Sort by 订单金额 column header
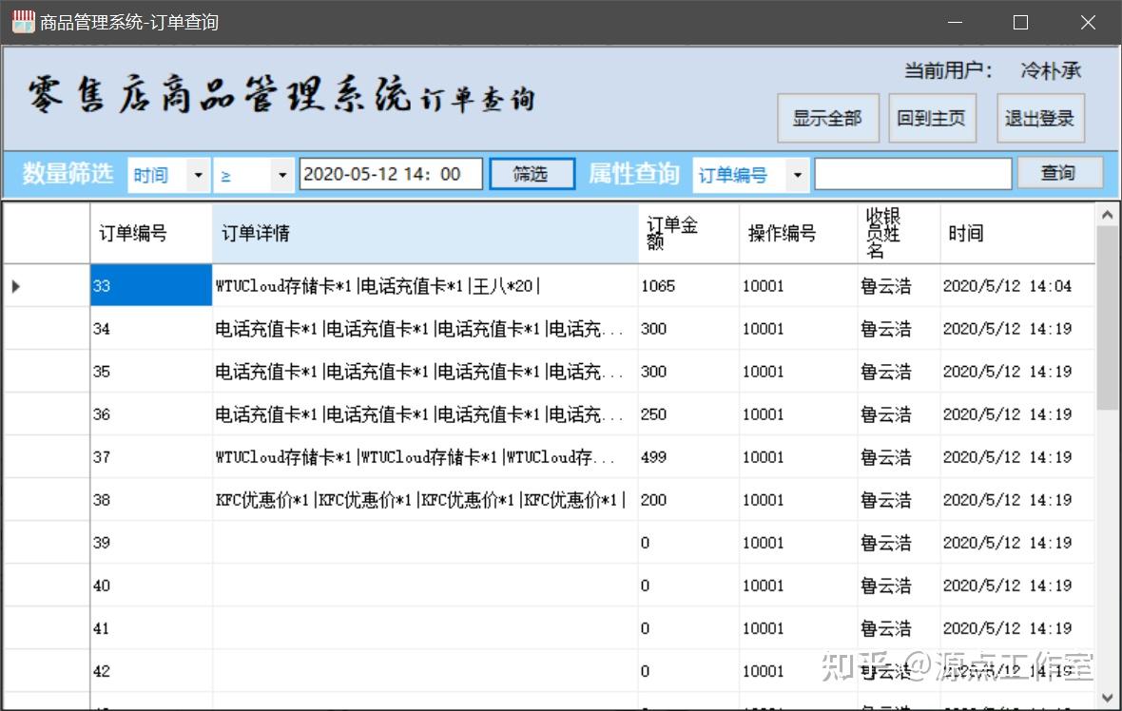The height and width of the screenshot is (711, 1122). tap(688, 233)
